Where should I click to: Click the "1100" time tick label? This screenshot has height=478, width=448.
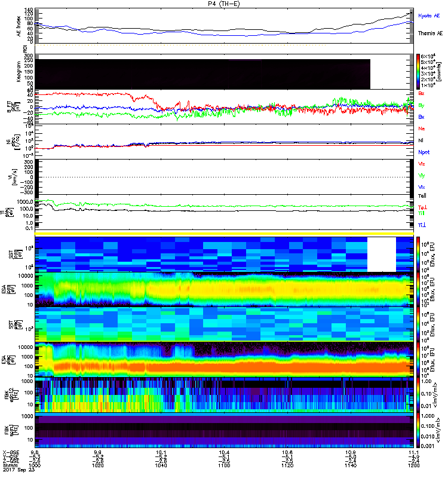click(x=224, y=465)
